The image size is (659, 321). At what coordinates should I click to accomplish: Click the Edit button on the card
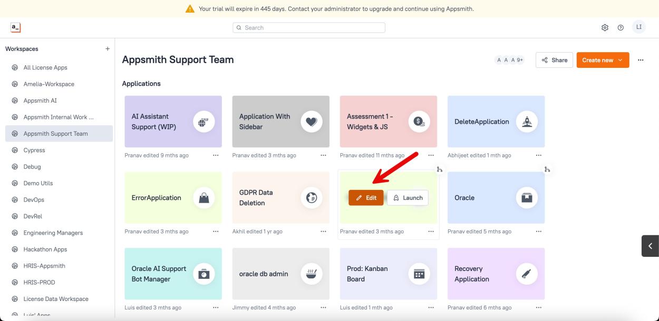pyautogui.click(x=366, y=198)
